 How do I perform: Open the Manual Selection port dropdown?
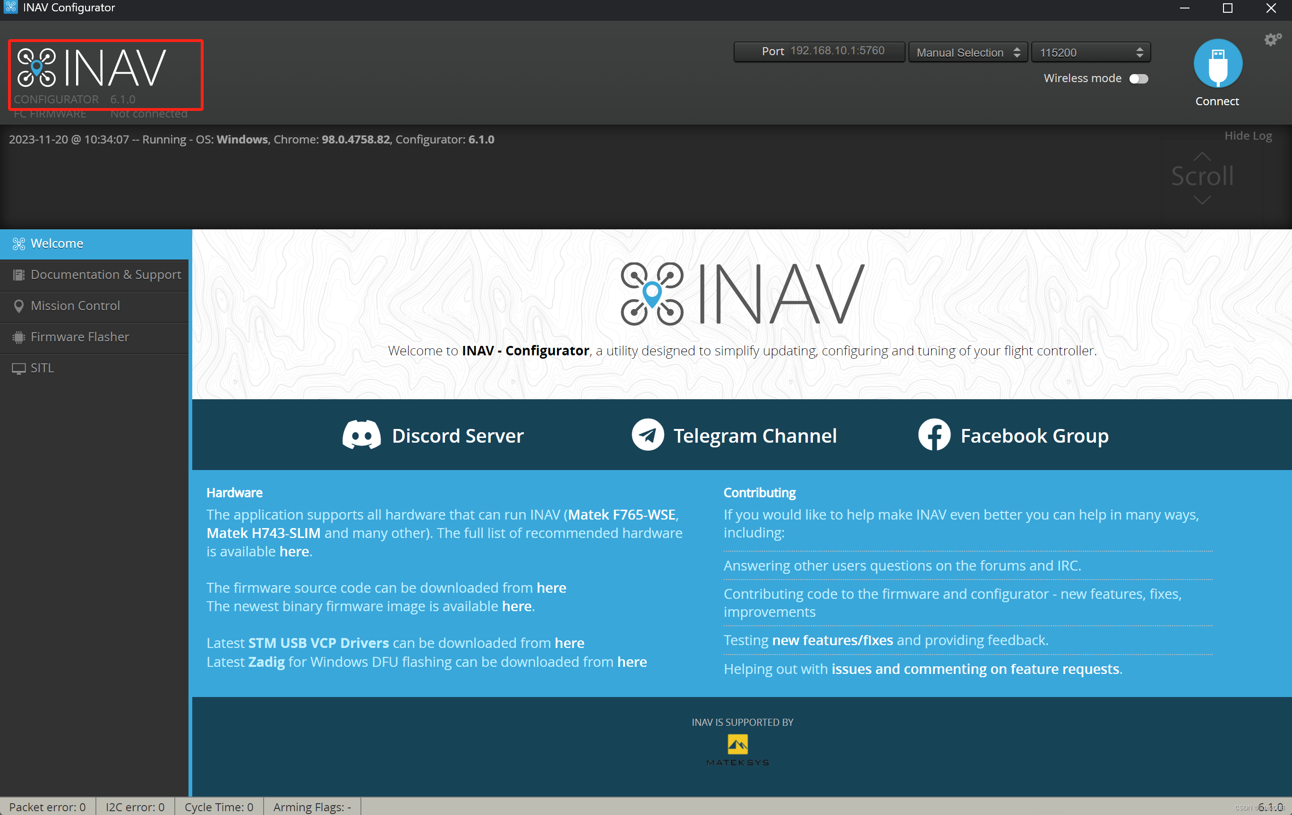click(967, 52)
